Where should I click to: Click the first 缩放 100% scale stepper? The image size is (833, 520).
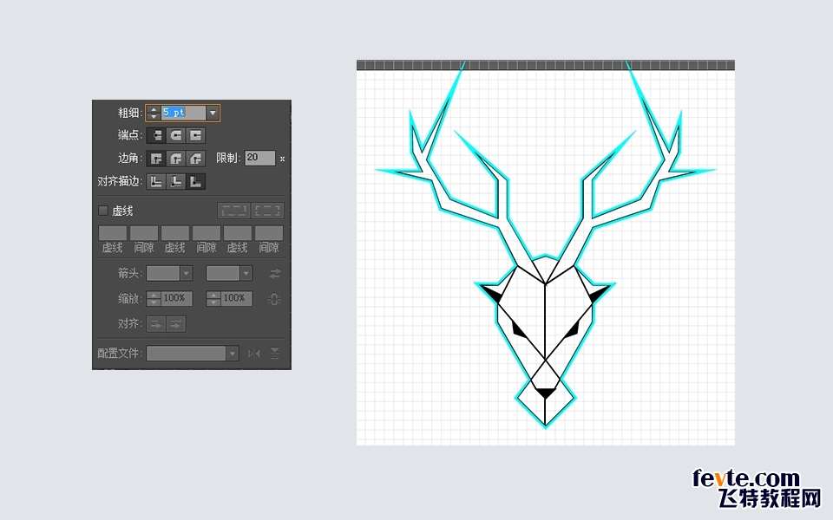click(154, 299)
